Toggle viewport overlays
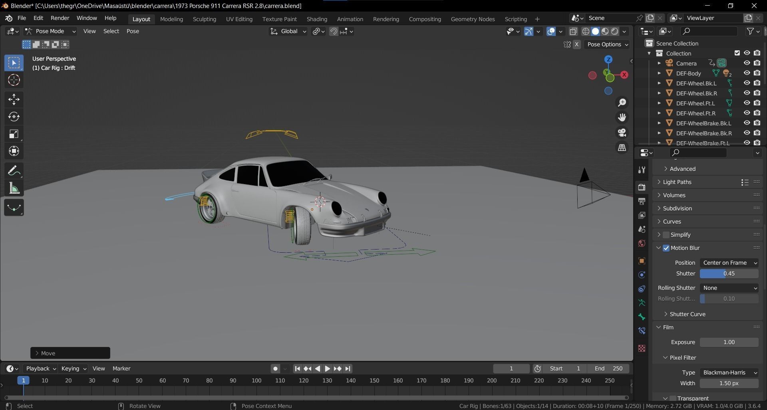Image resolution: width=767 pixels, height=410 pixels. point(551,32)
